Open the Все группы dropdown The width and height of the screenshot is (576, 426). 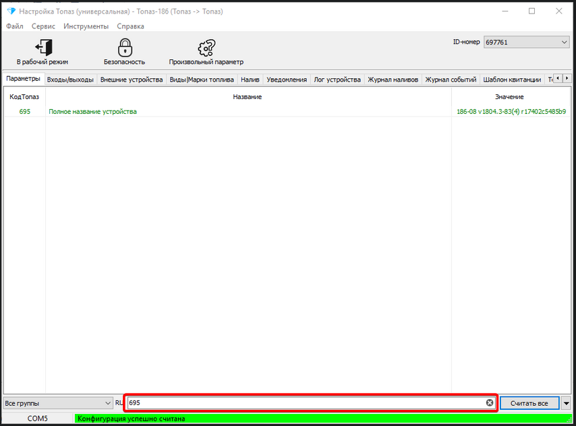[58, 403]
